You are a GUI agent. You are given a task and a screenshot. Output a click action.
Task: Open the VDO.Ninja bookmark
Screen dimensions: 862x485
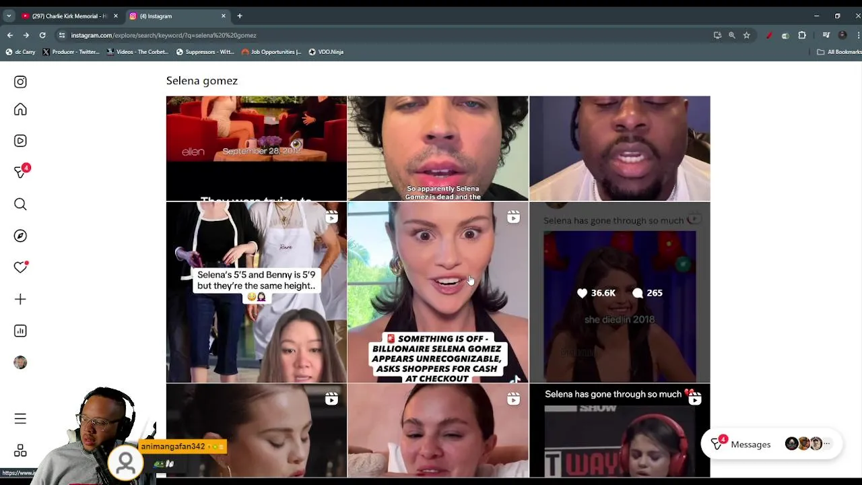click(326, 52)
